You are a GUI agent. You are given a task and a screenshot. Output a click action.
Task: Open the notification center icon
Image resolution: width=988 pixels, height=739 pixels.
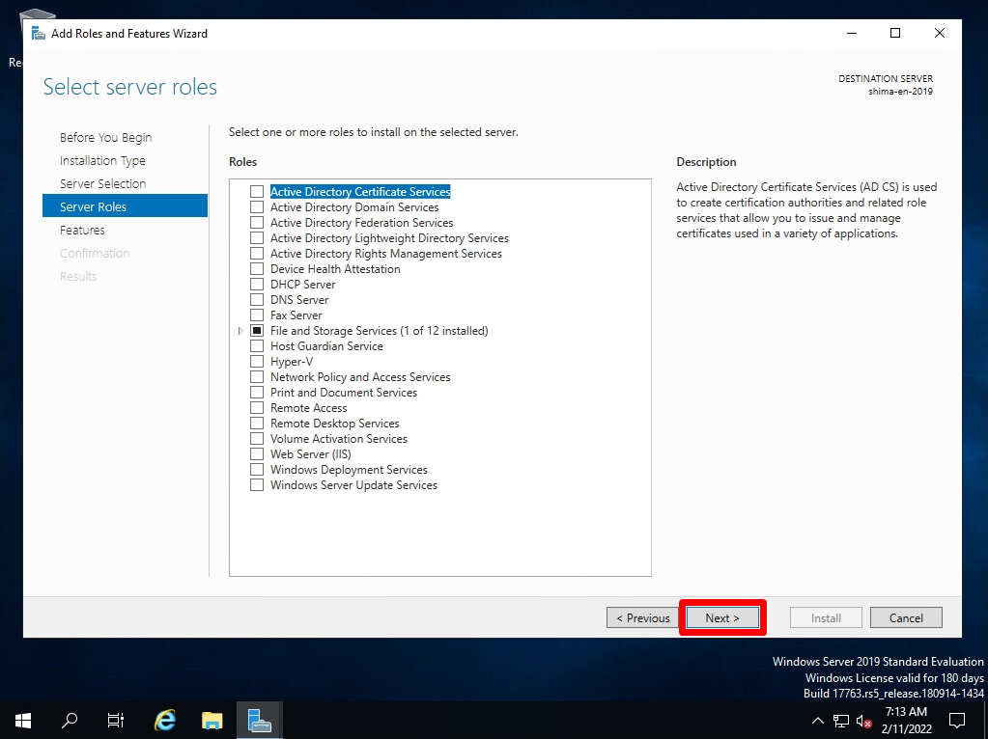click(x=957, y=721)
